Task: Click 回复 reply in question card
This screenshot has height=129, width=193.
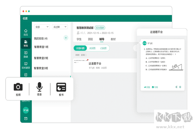Action: 147,87
